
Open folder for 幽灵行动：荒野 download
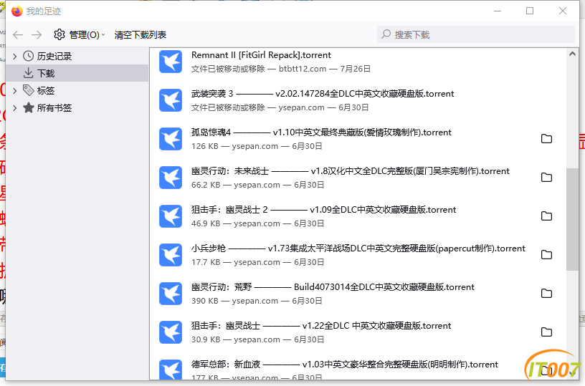click(546, 294)
